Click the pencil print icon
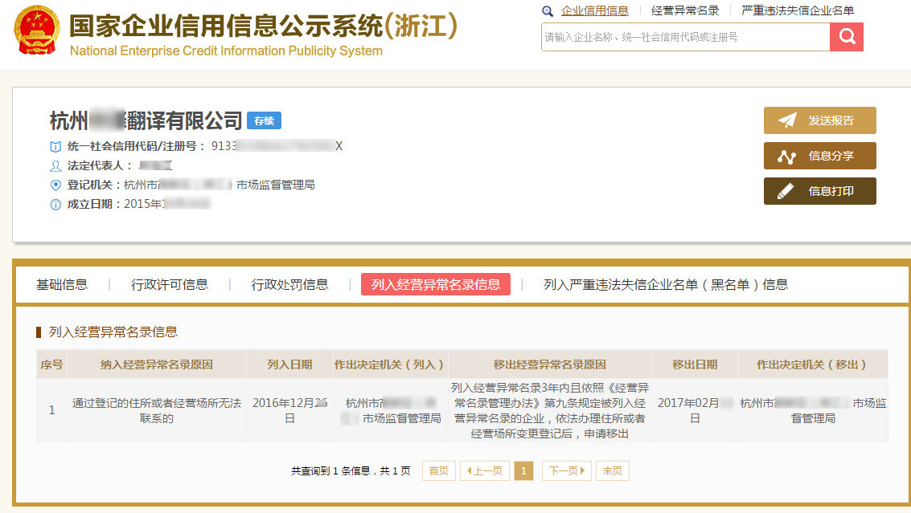Image resolution: width=911 pixels, height=513 pixels. 786,191
